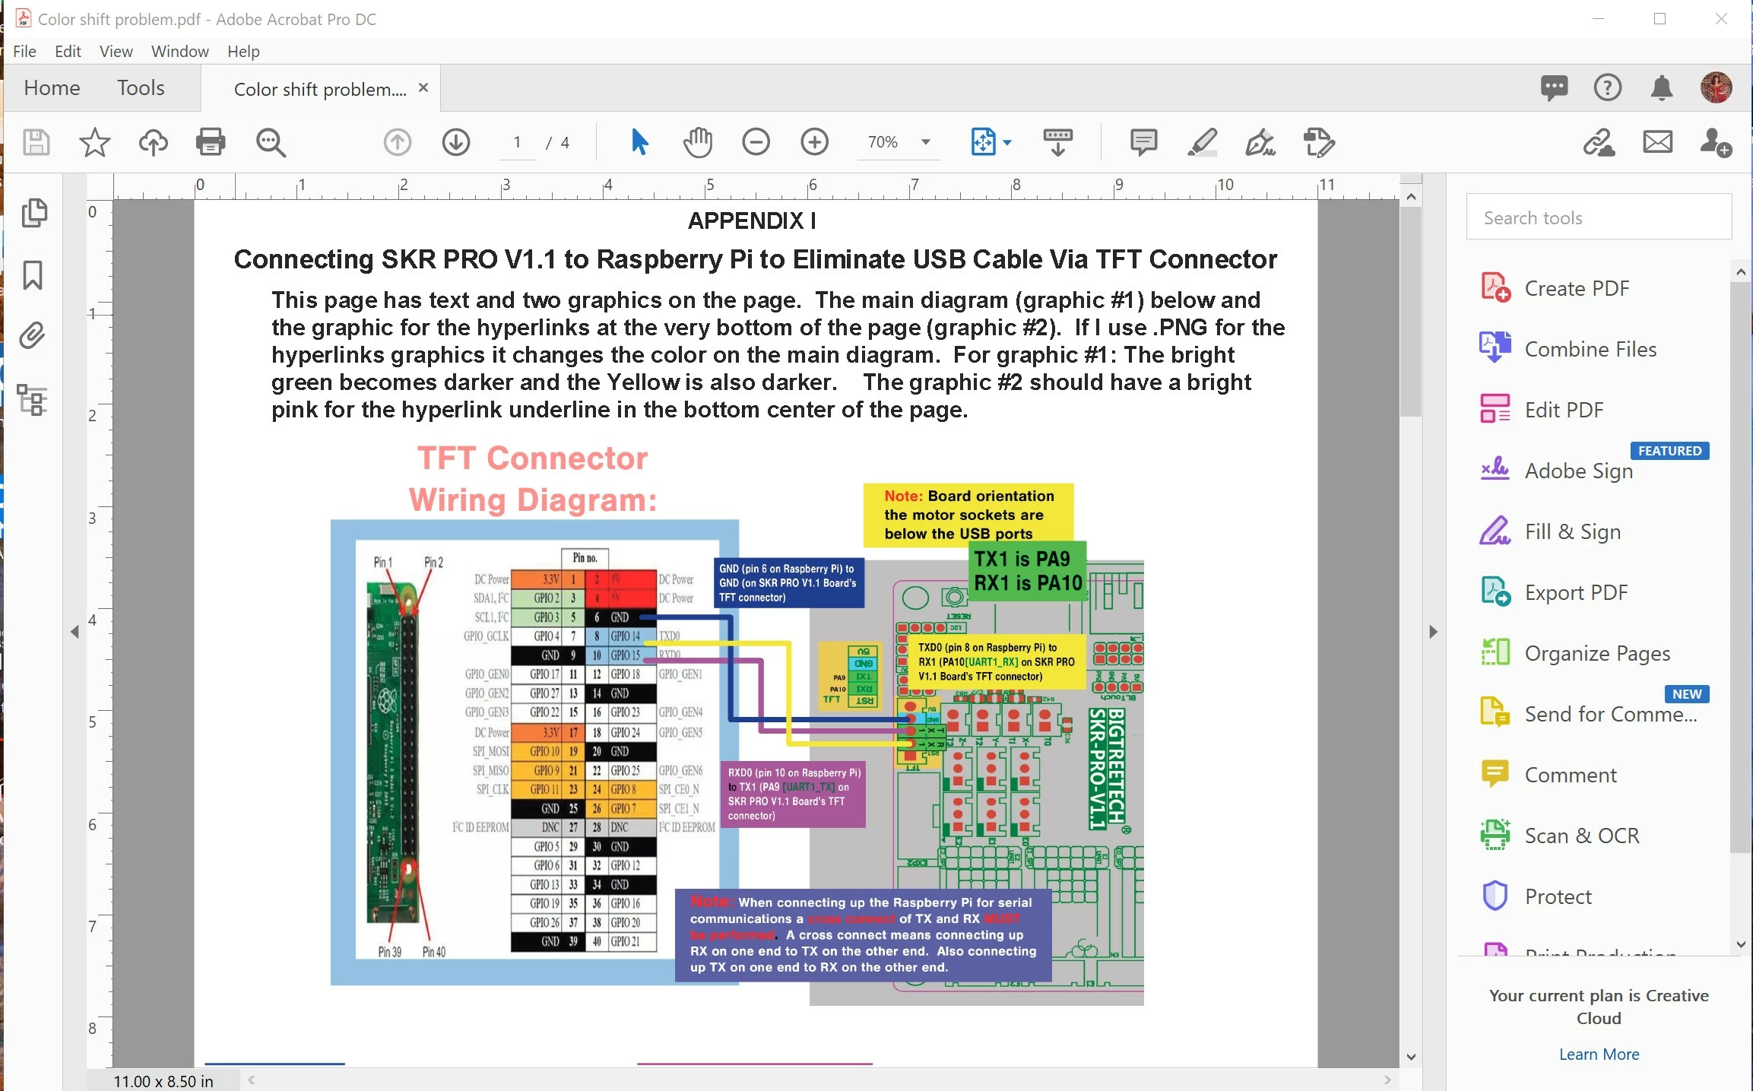Toggle the Bookmarks panel
This screenshot has width=1753, height=1091.
point(33,275)
